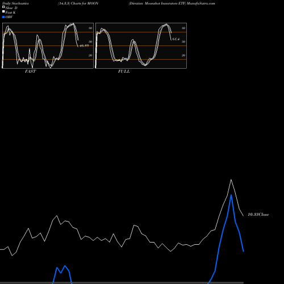Click the FAST stochastic chart panel
Viewport: 284px width, 284px height.
pyautogui.click(x=48, y=45)
